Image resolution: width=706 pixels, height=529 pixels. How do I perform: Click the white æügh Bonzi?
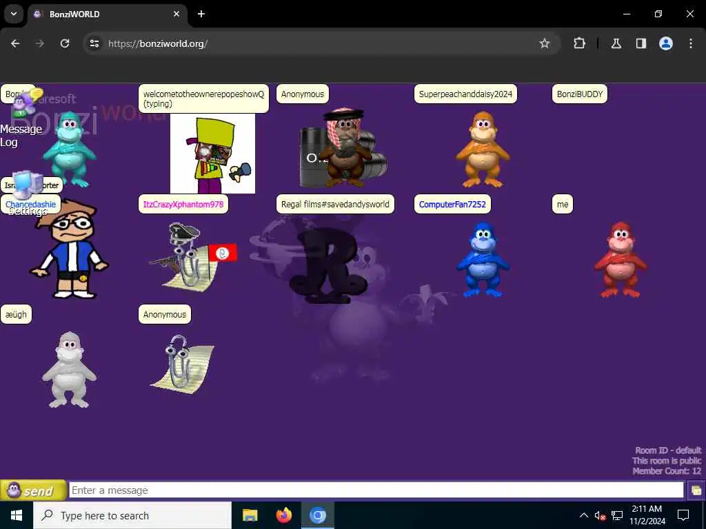[70, 370]
